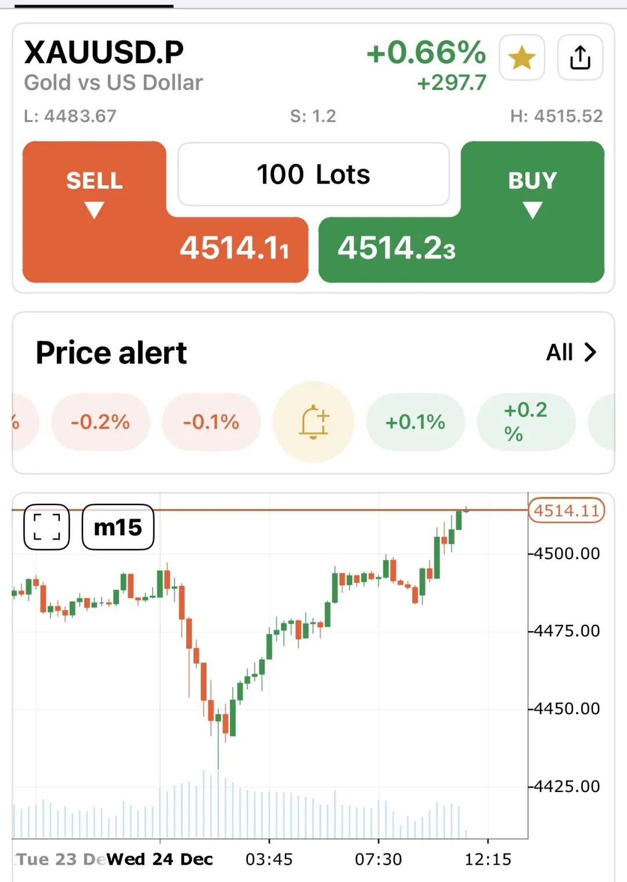Open the m15 timeframe selector
627x882 pixels.
pyautogui.click(x=118, y=527)
